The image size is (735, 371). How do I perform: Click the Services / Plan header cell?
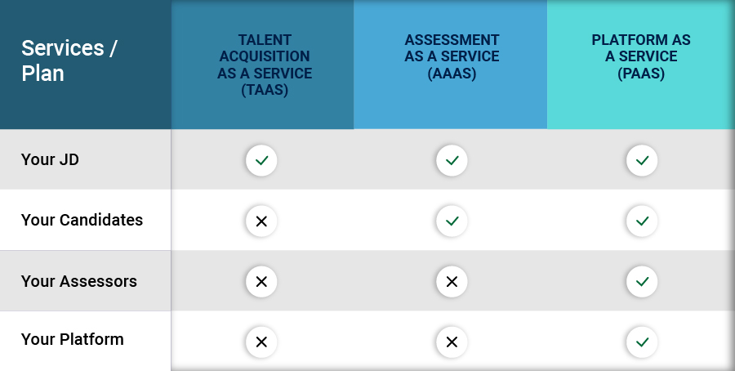point(69,60)
